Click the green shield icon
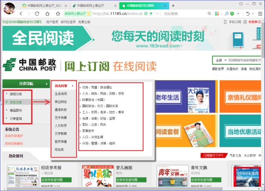The width and height of the screenshot is (265, 191). click(x=232, y=14)
